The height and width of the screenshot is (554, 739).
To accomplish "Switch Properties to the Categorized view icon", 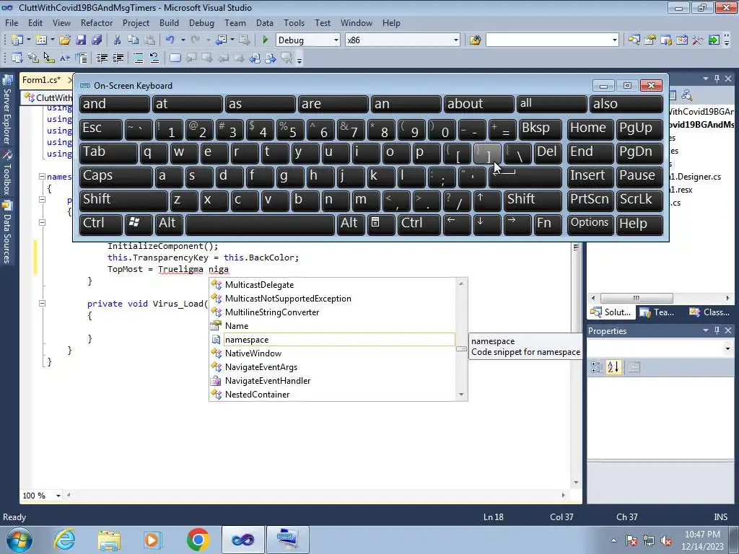I will tap(597, 367).
